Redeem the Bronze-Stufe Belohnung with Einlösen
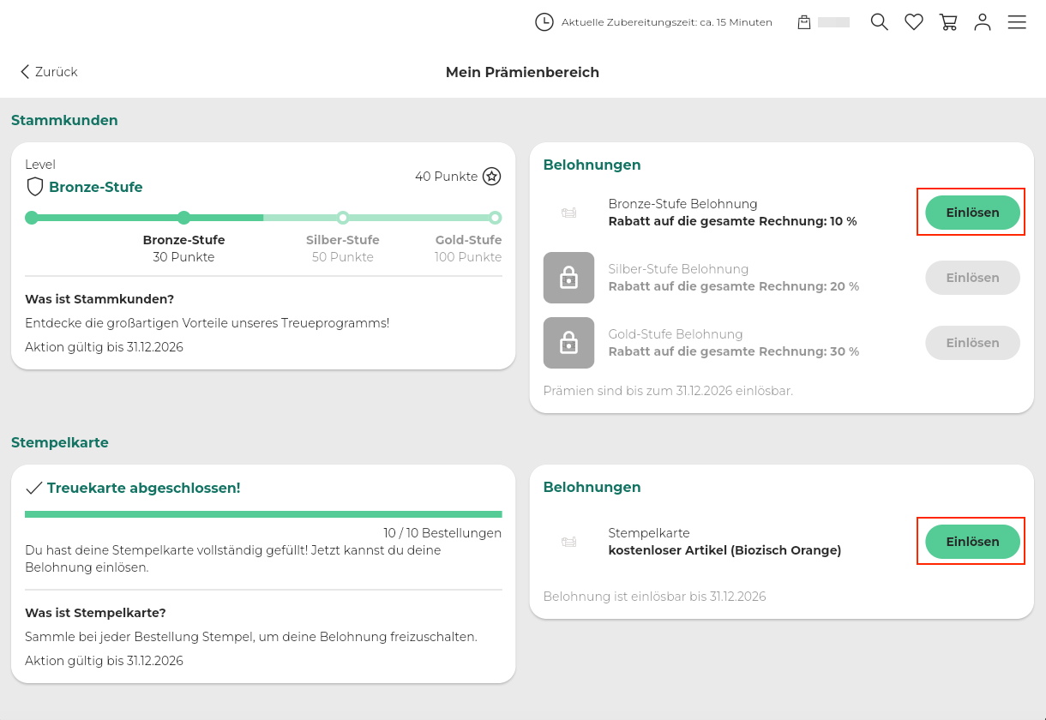Viewport: 1046px width, 720px height. tap(972, 213)
